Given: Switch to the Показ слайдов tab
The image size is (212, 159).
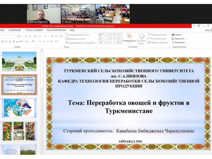Looking at the screenshot, I should click(x=34, y=30).
